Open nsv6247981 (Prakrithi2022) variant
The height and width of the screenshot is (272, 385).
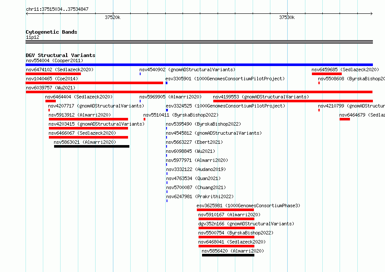coord(200,196)
